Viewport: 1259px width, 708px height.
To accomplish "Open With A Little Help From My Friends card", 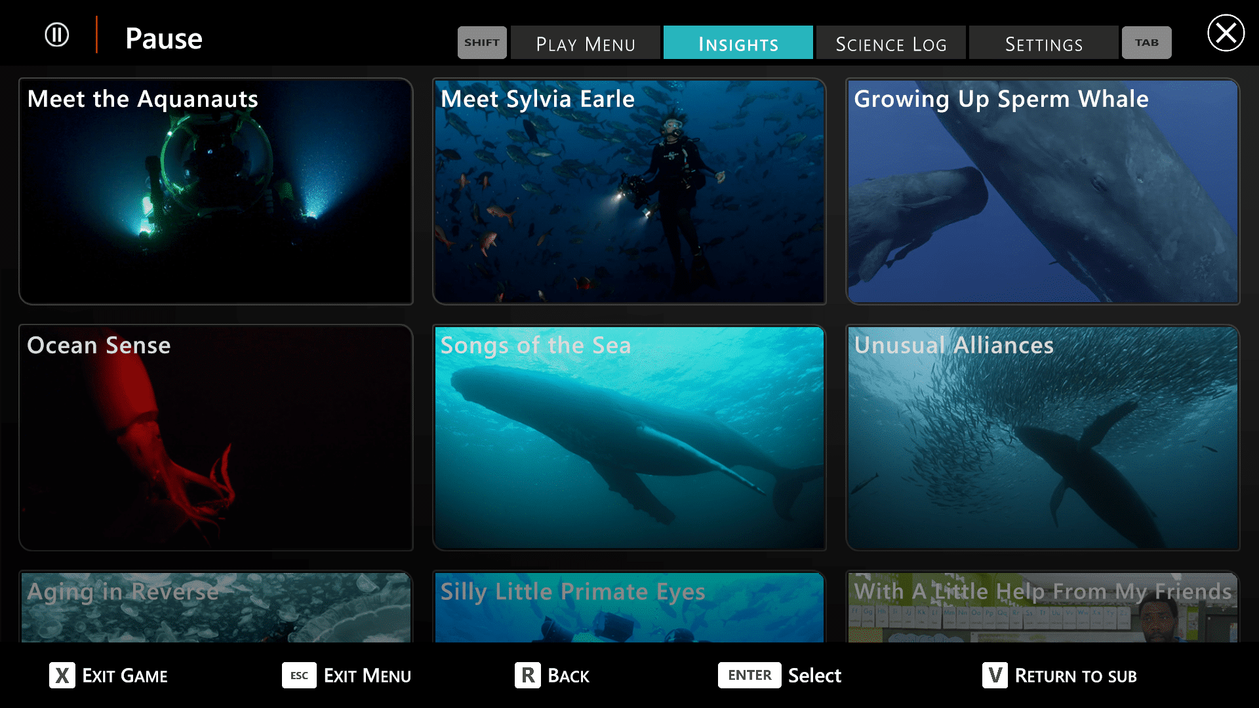I will tap(1043, 607).
